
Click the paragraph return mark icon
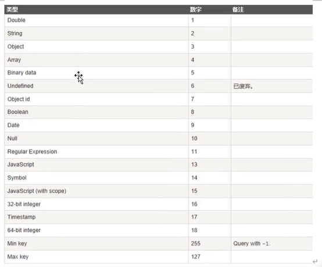point(315,261)
